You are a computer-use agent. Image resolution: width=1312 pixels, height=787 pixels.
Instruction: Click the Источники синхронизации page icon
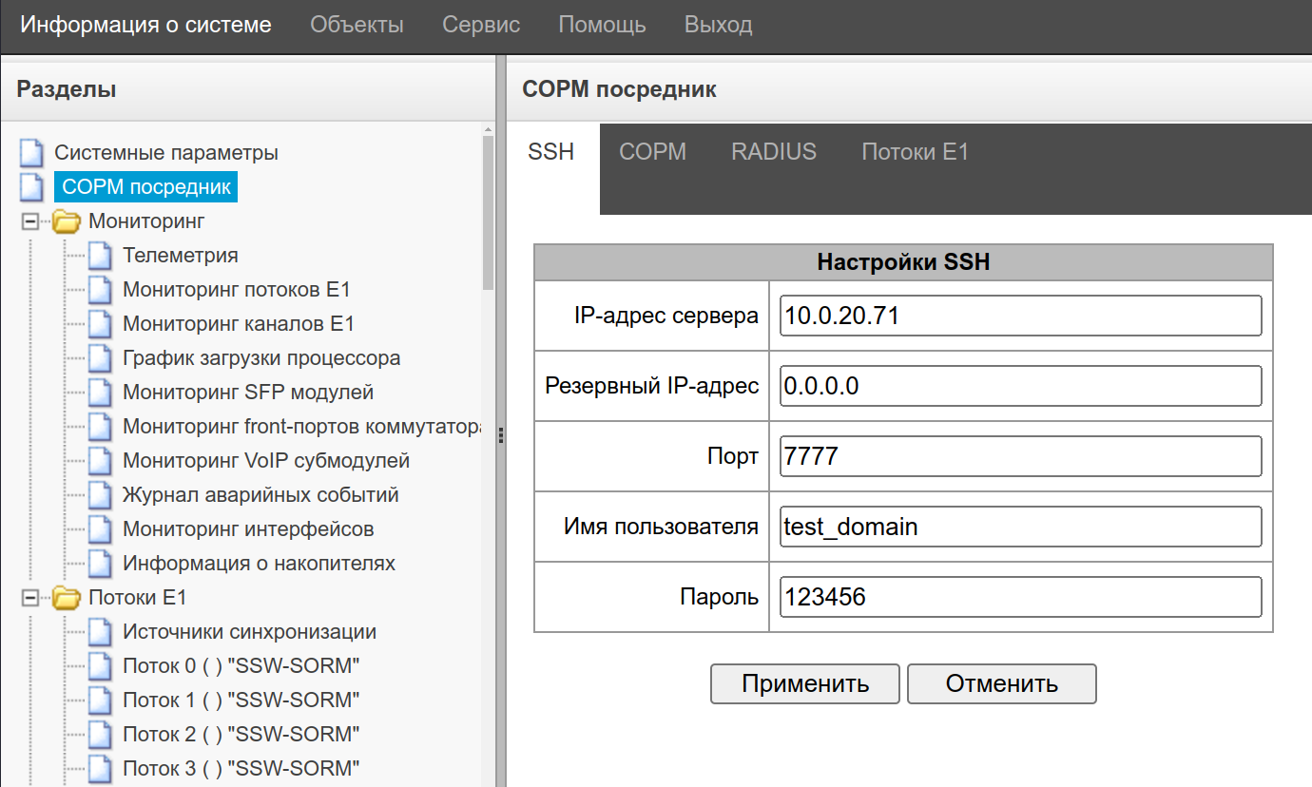pos(101,632)
